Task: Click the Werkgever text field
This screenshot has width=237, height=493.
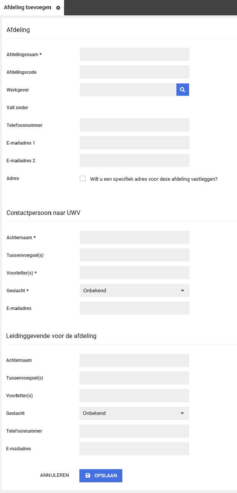Action: [128, 90]
